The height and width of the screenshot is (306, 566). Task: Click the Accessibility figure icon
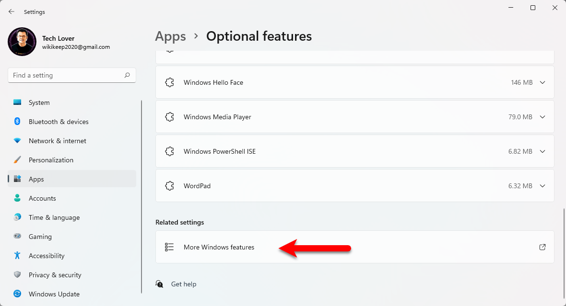point(17,256)
